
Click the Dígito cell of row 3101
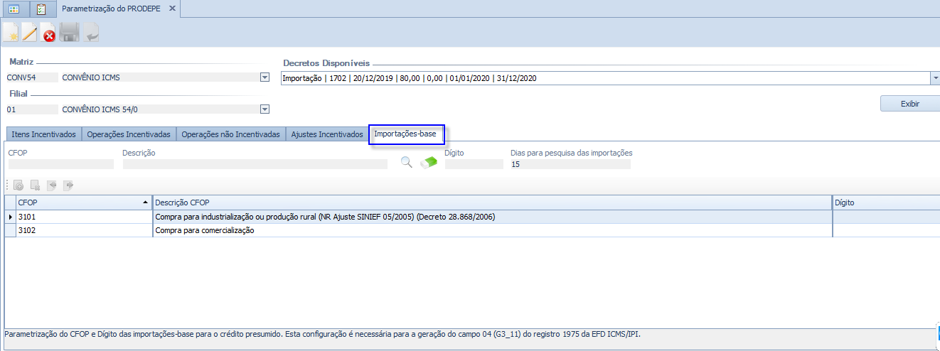tap(886, 217)
